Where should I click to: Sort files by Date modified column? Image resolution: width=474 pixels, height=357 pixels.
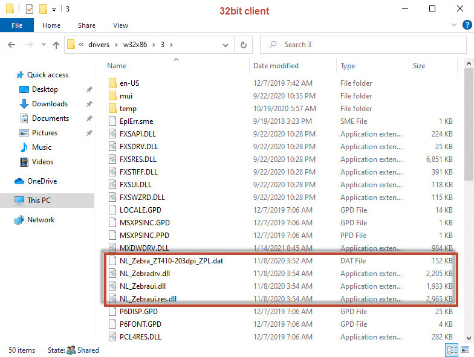276,65
